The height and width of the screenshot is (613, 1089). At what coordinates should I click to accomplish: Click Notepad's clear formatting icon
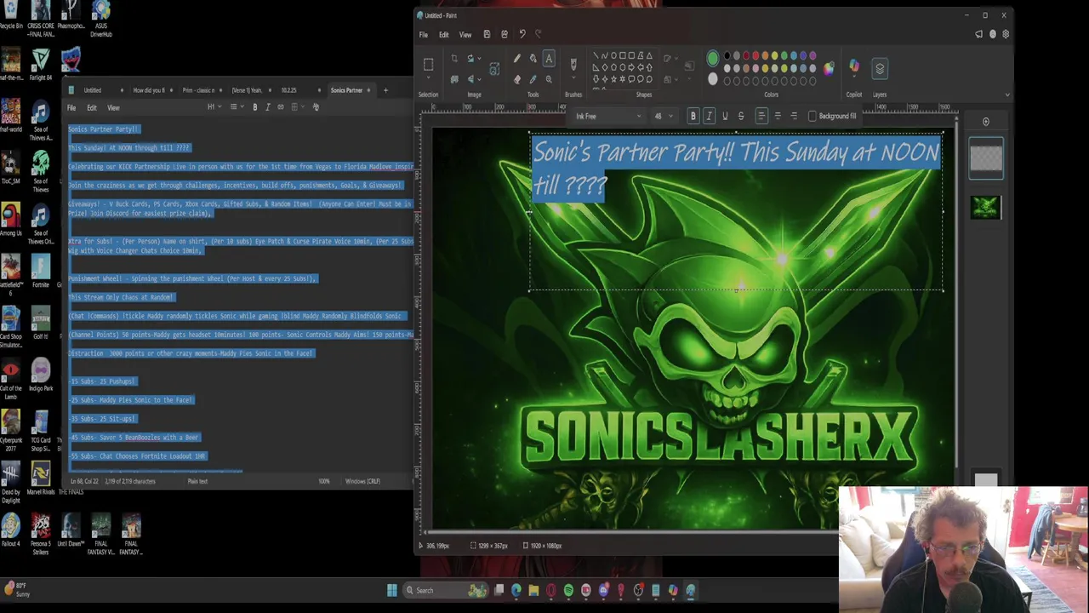coord(316,107)
